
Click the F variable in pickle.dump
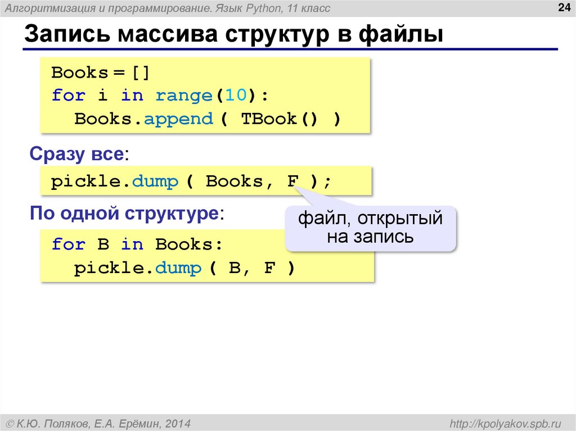click(294, 181)
